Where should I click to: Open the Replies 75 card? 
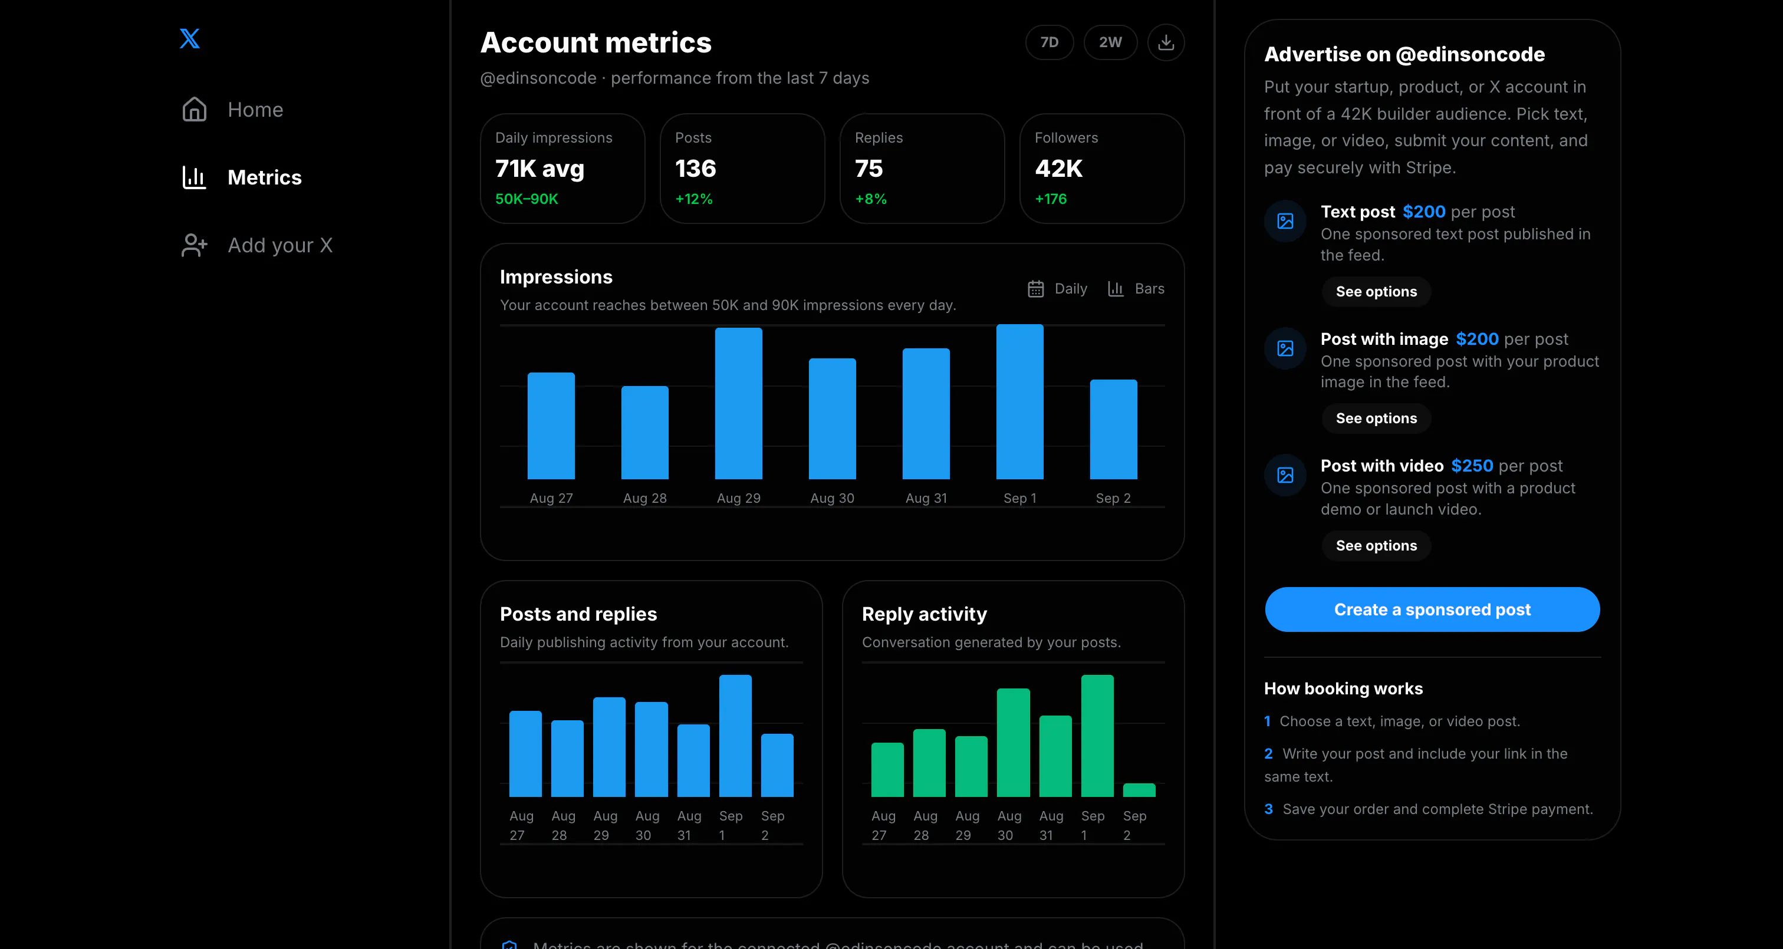[x=922, y=168]
